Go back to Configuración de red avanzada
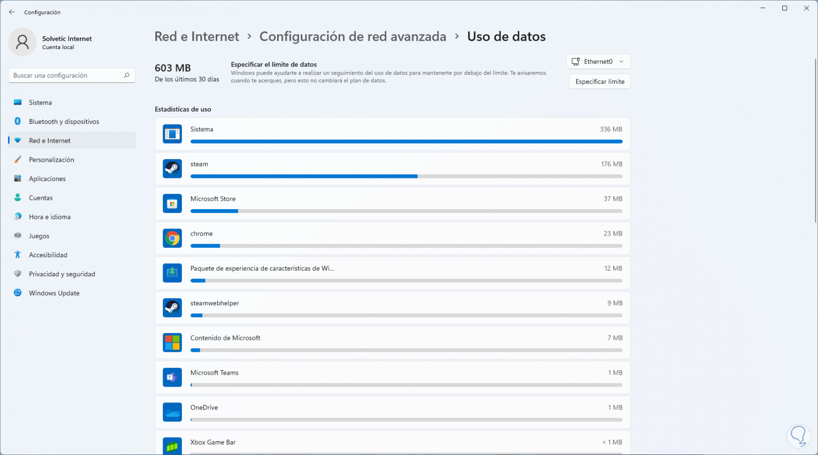Viewport: 818px width, 455px height. [x=352, y=37]
